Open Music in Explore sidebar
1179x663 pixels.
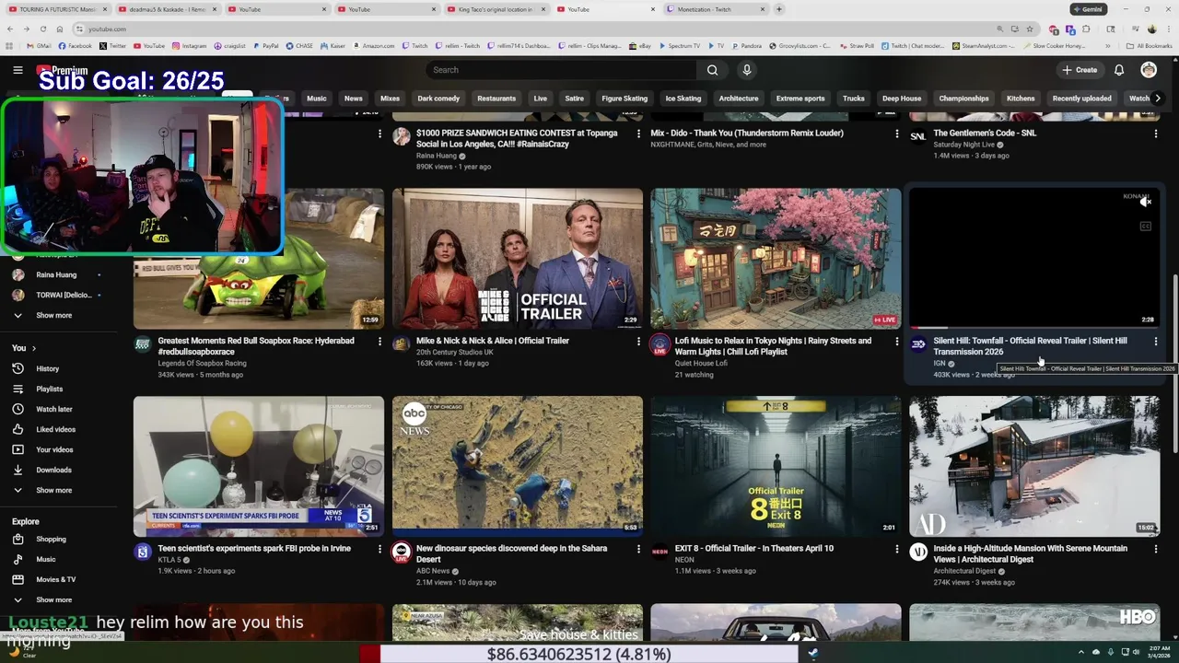pyautogui.click(x=59, y=559)
